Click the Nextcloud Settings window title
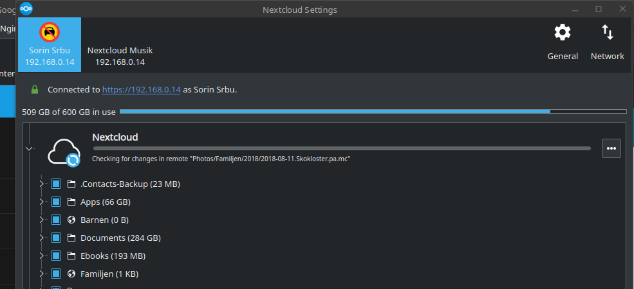 point(299,10)
